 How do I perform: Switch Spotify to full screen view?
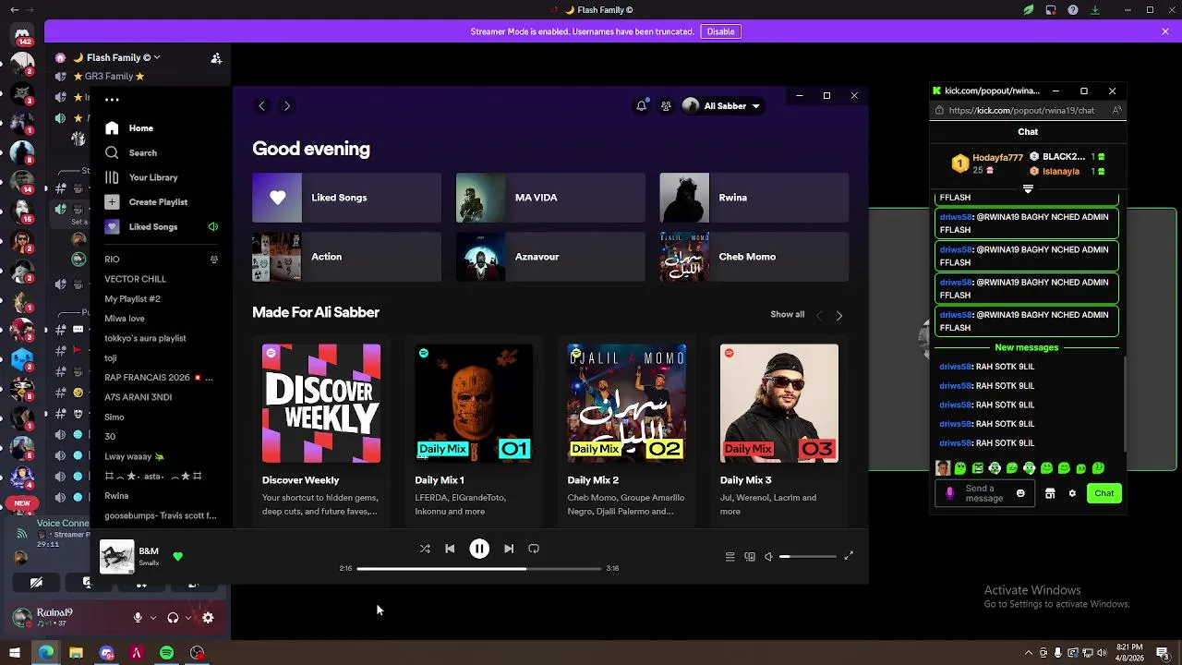[x=849, y=556]
